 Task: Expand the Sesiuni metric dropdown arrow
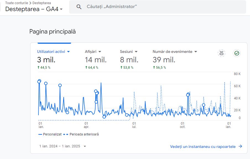136,52
